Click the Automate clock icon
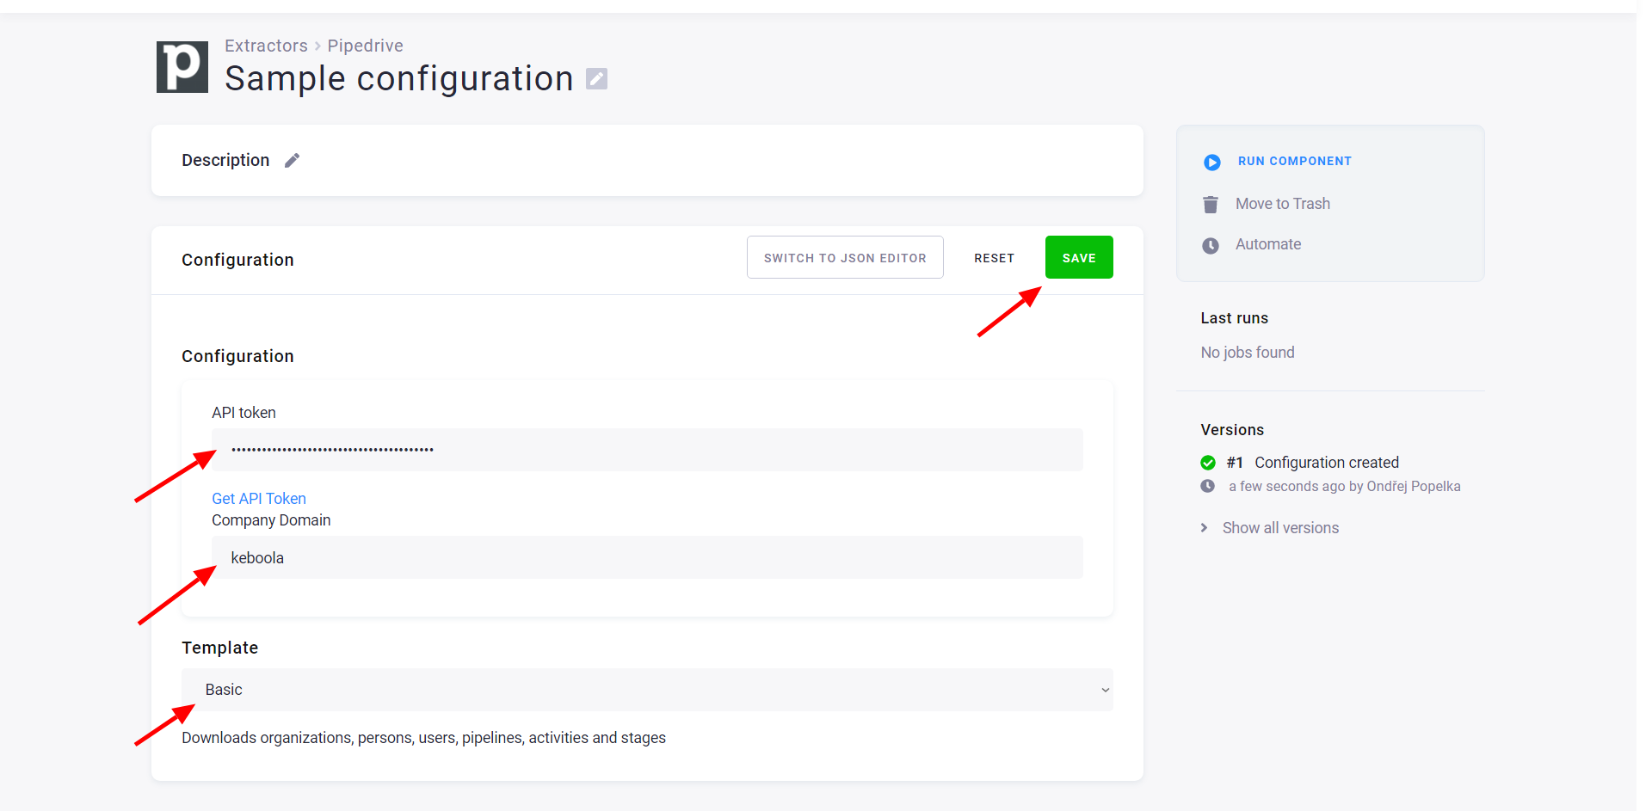Image resolution: width=1652 pixels, height=811 pixels. pos(1211,245)
